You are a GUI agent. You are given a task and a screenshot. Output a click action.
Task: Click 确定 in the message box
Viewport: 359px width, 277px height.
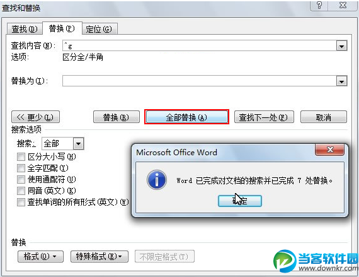(x=240, y=201)
